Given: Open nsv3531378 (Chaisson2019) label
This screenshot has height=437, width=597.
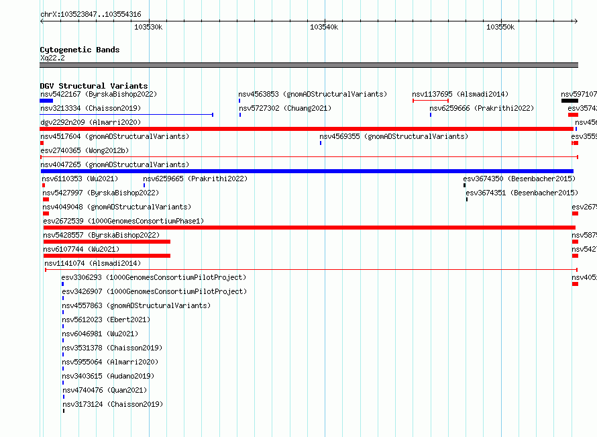Looking at the screenshot, I should [112, 348].
